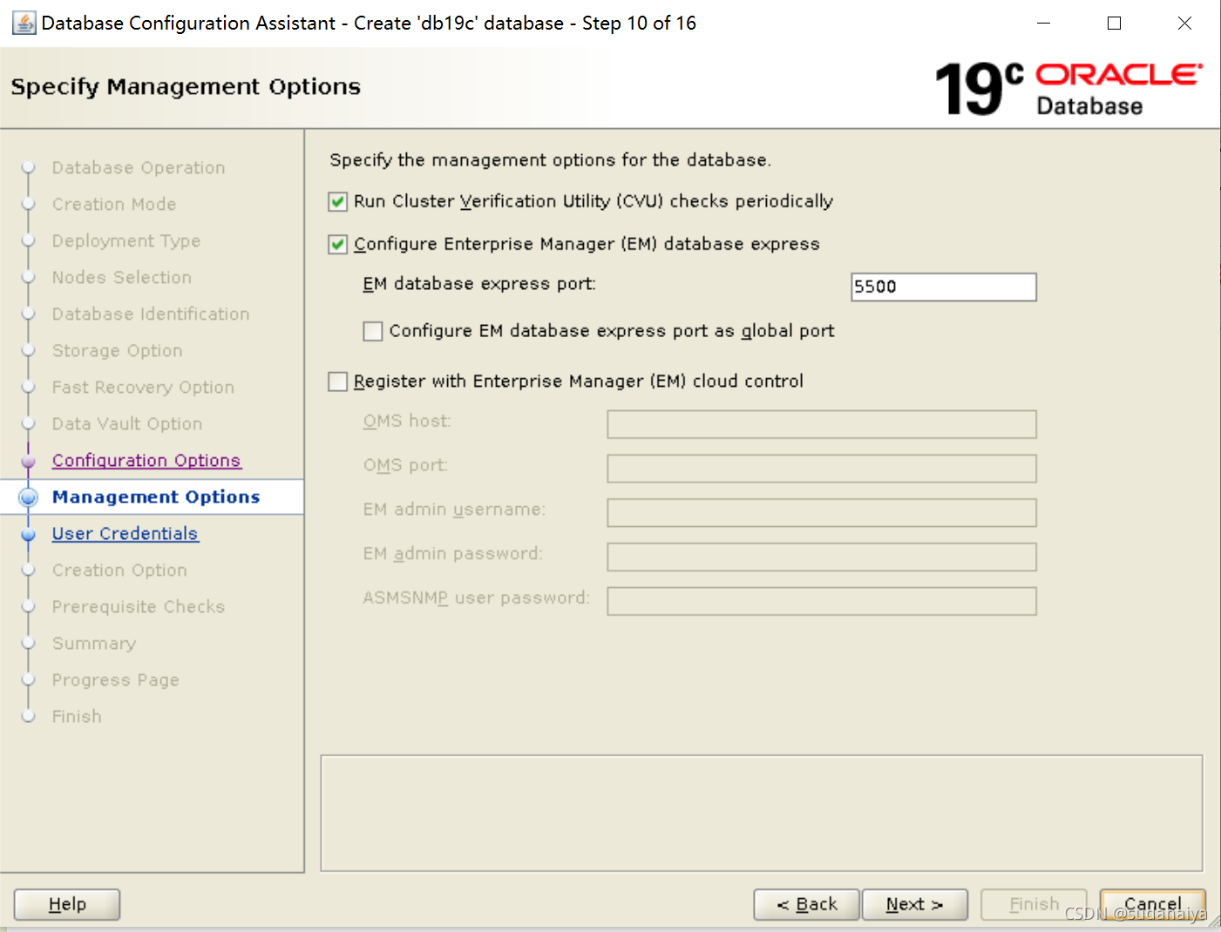The image size is (1221, 932).
Task: Minimize the Database Configuration Assistant window
Action: 1043,24
